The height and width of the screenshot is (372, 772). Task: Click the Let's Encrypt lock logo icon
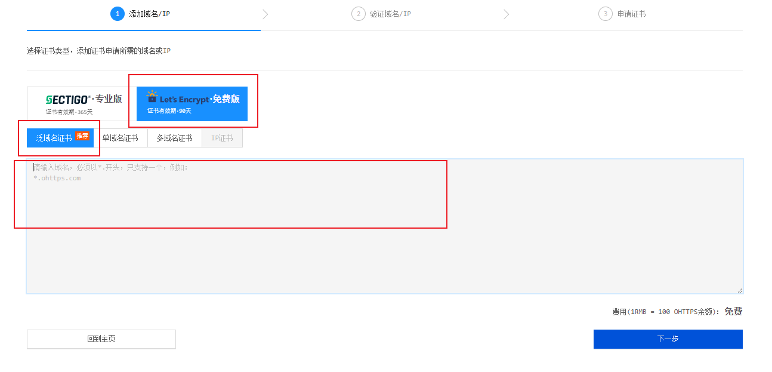[x=152, y=97]
